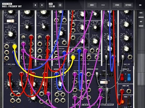Click the Undo button
The height and width of the screenshot is (108, 145).
pyautogui.click(x=92, y=5)
